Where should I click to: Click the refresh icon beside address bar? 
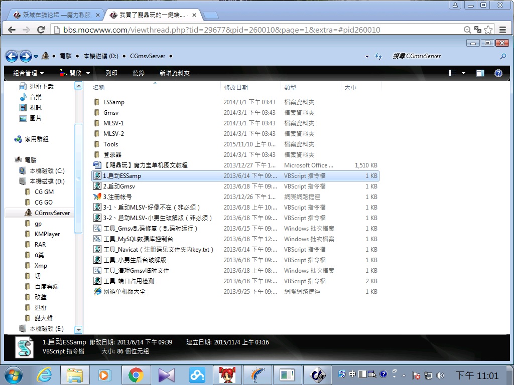point(379,57)
